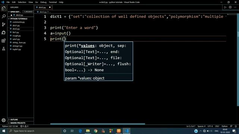Open Cortana circle on taskbar
The width and height of the screenshot is (239, 134).
(65, 131)
